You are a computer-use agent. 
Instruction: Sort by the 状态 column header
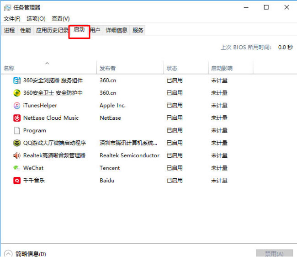(x=186, y=68)
